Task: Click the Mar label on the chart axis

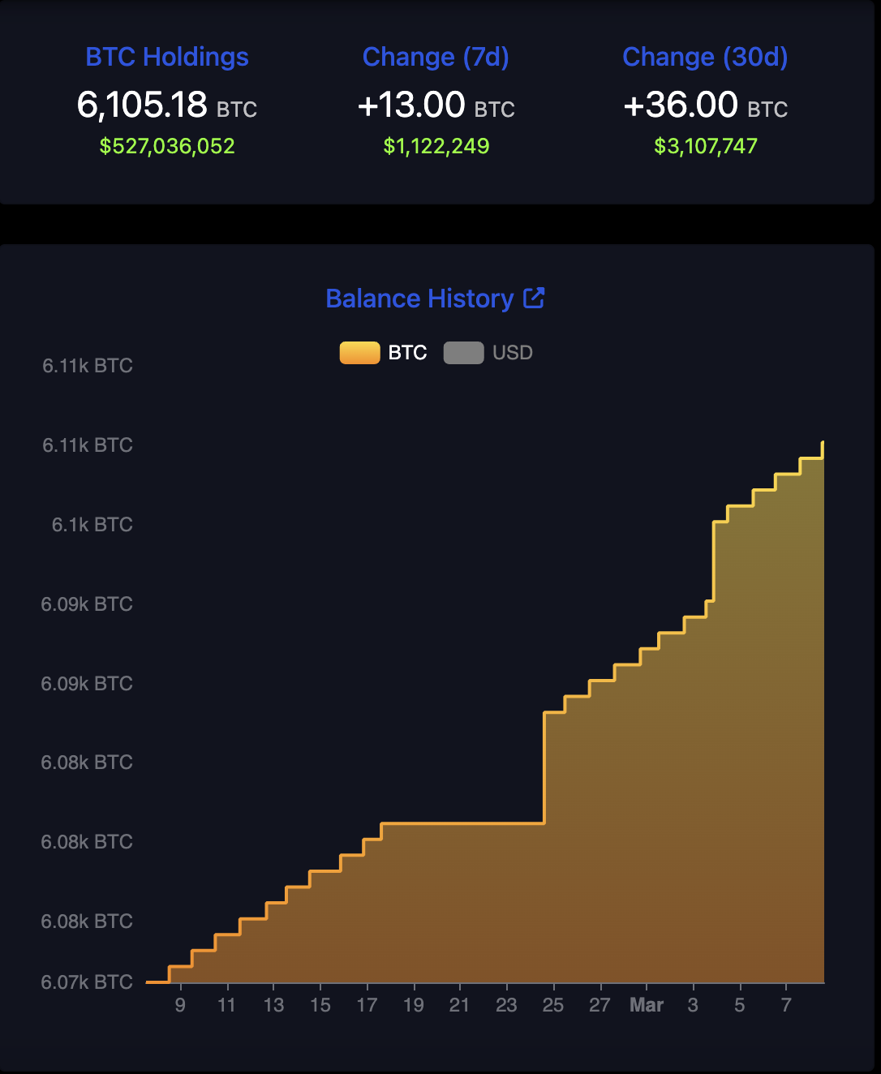Action: click(647, 1004)
